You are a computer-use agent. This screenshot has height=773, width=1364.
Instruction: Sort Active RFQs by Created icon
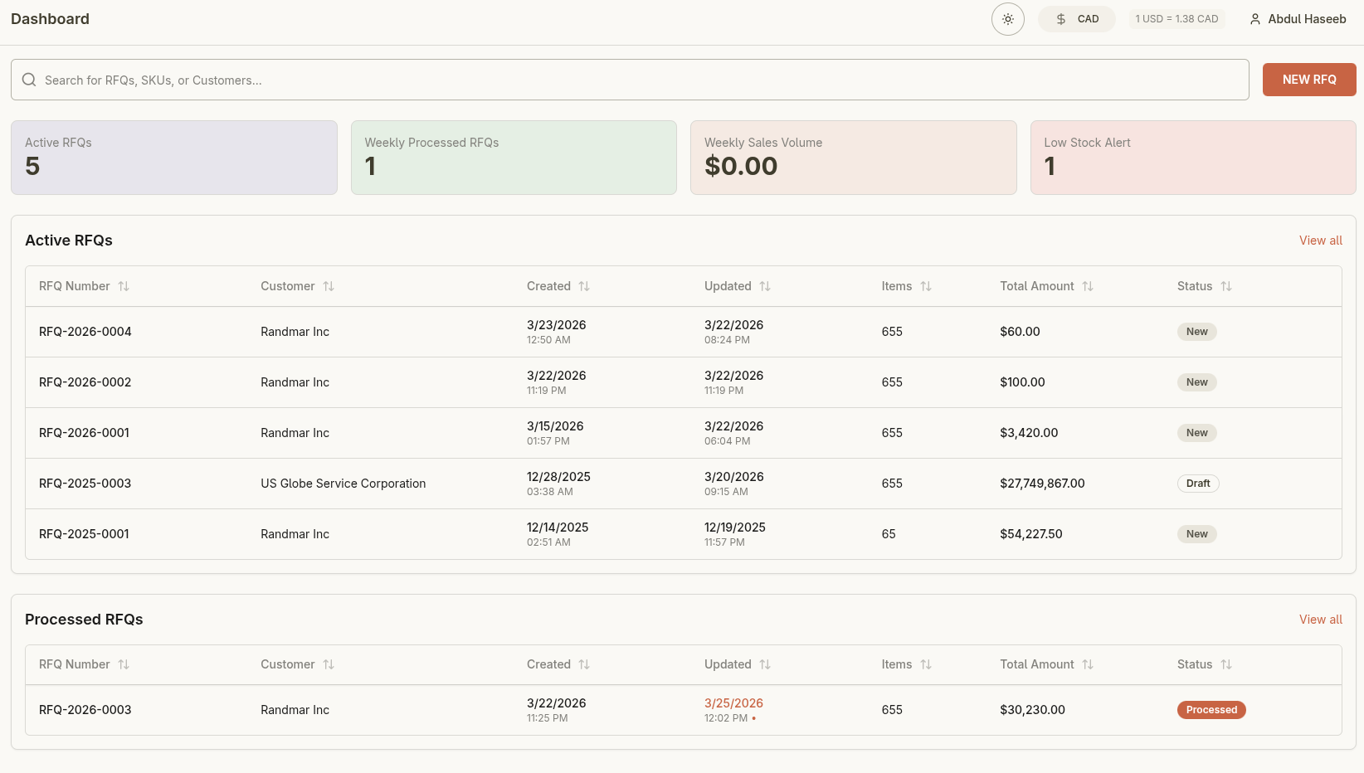pos(584,286)
